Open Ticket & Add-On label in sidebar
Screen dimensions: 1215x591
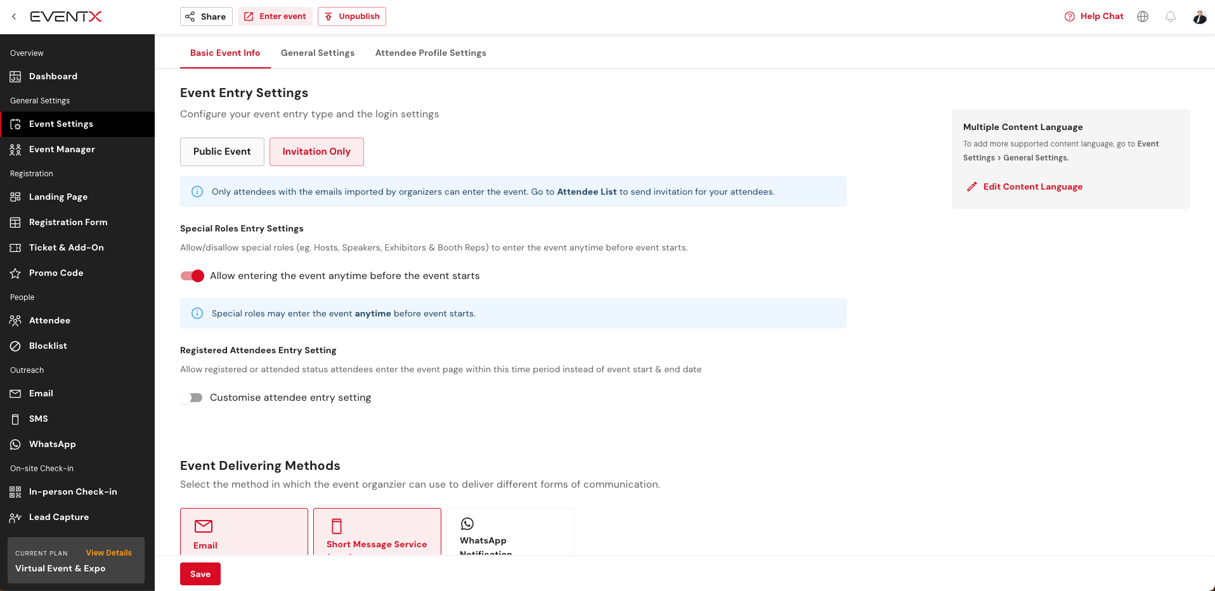click(67, 247)
